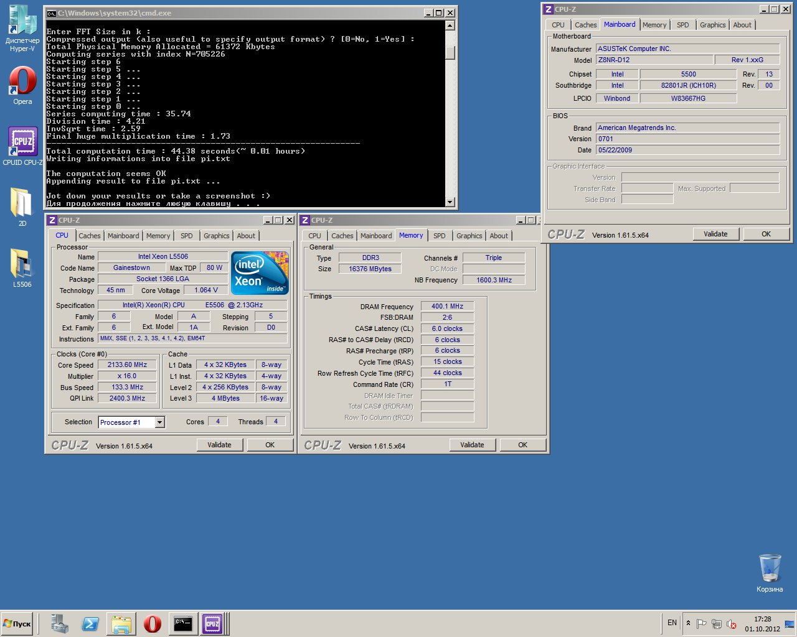Click the BIOS Date value '05/22/2009'
Viewport: 797px width, 637px height.
pos(688,150)
